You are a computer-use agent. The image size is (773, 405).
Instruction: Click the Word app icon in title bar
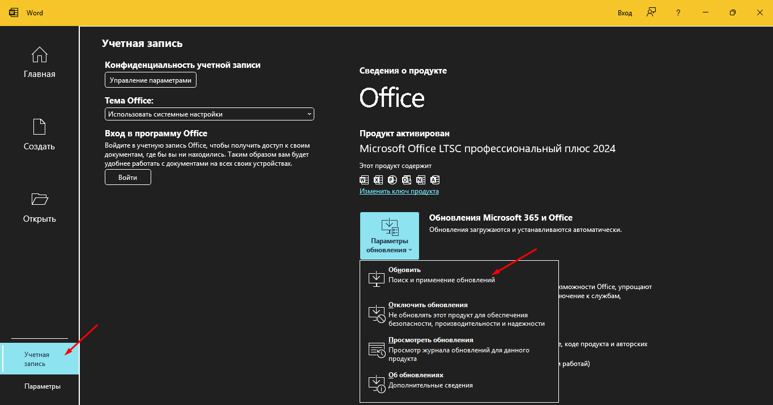(x=14, y=12)
